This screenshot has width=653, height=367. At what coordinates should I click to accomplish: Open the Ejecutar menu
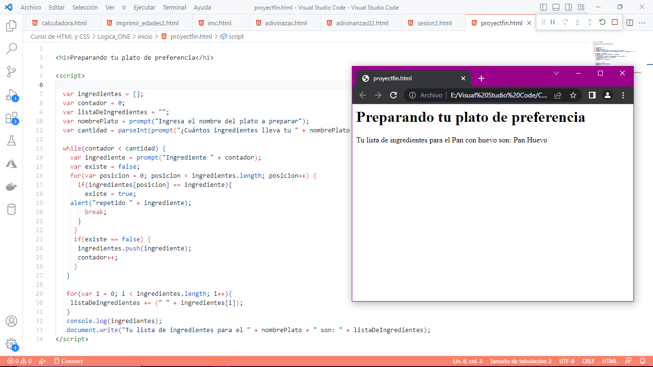coord(144,7)
